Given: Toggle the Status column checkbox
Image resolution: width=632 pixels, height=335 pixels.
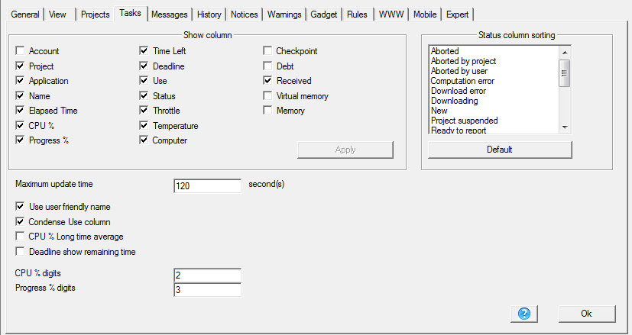Looking at the screenshot, I should point(144,95).
